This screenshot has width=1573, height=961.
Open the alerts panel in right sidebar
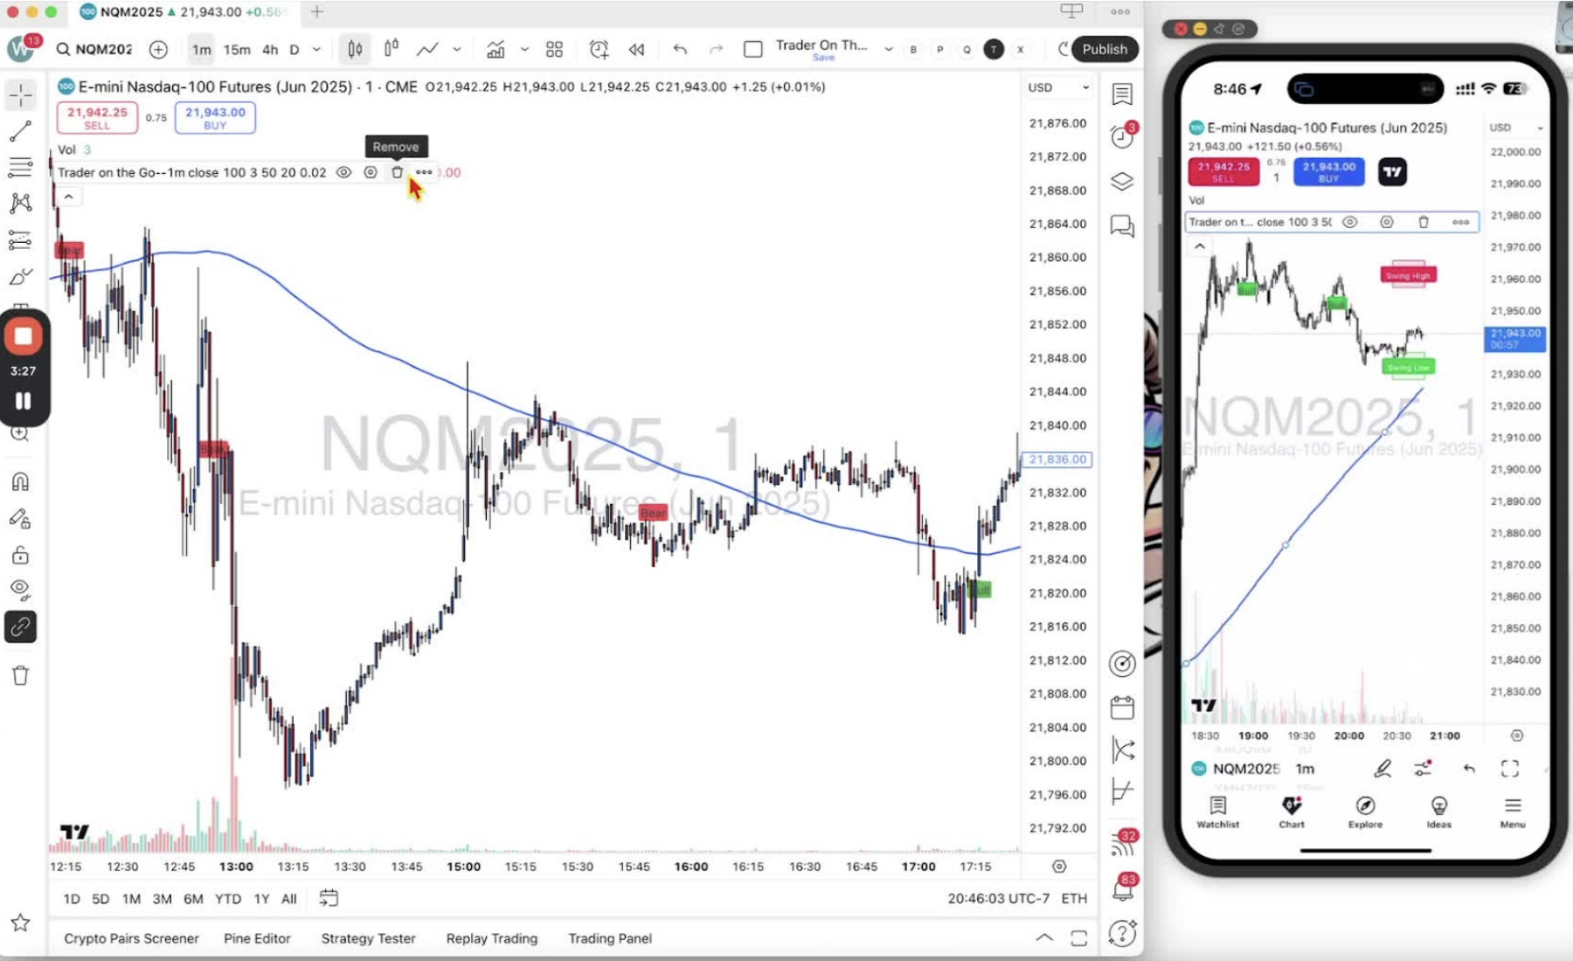coord(1122,137)
